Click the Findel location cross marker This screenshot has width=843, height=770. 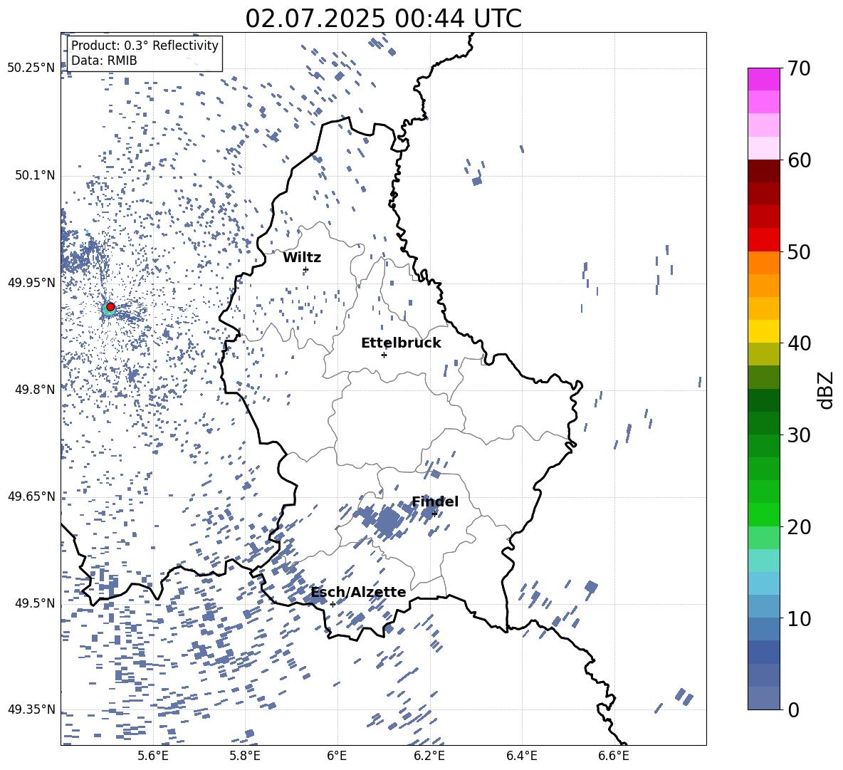point(434,514)
